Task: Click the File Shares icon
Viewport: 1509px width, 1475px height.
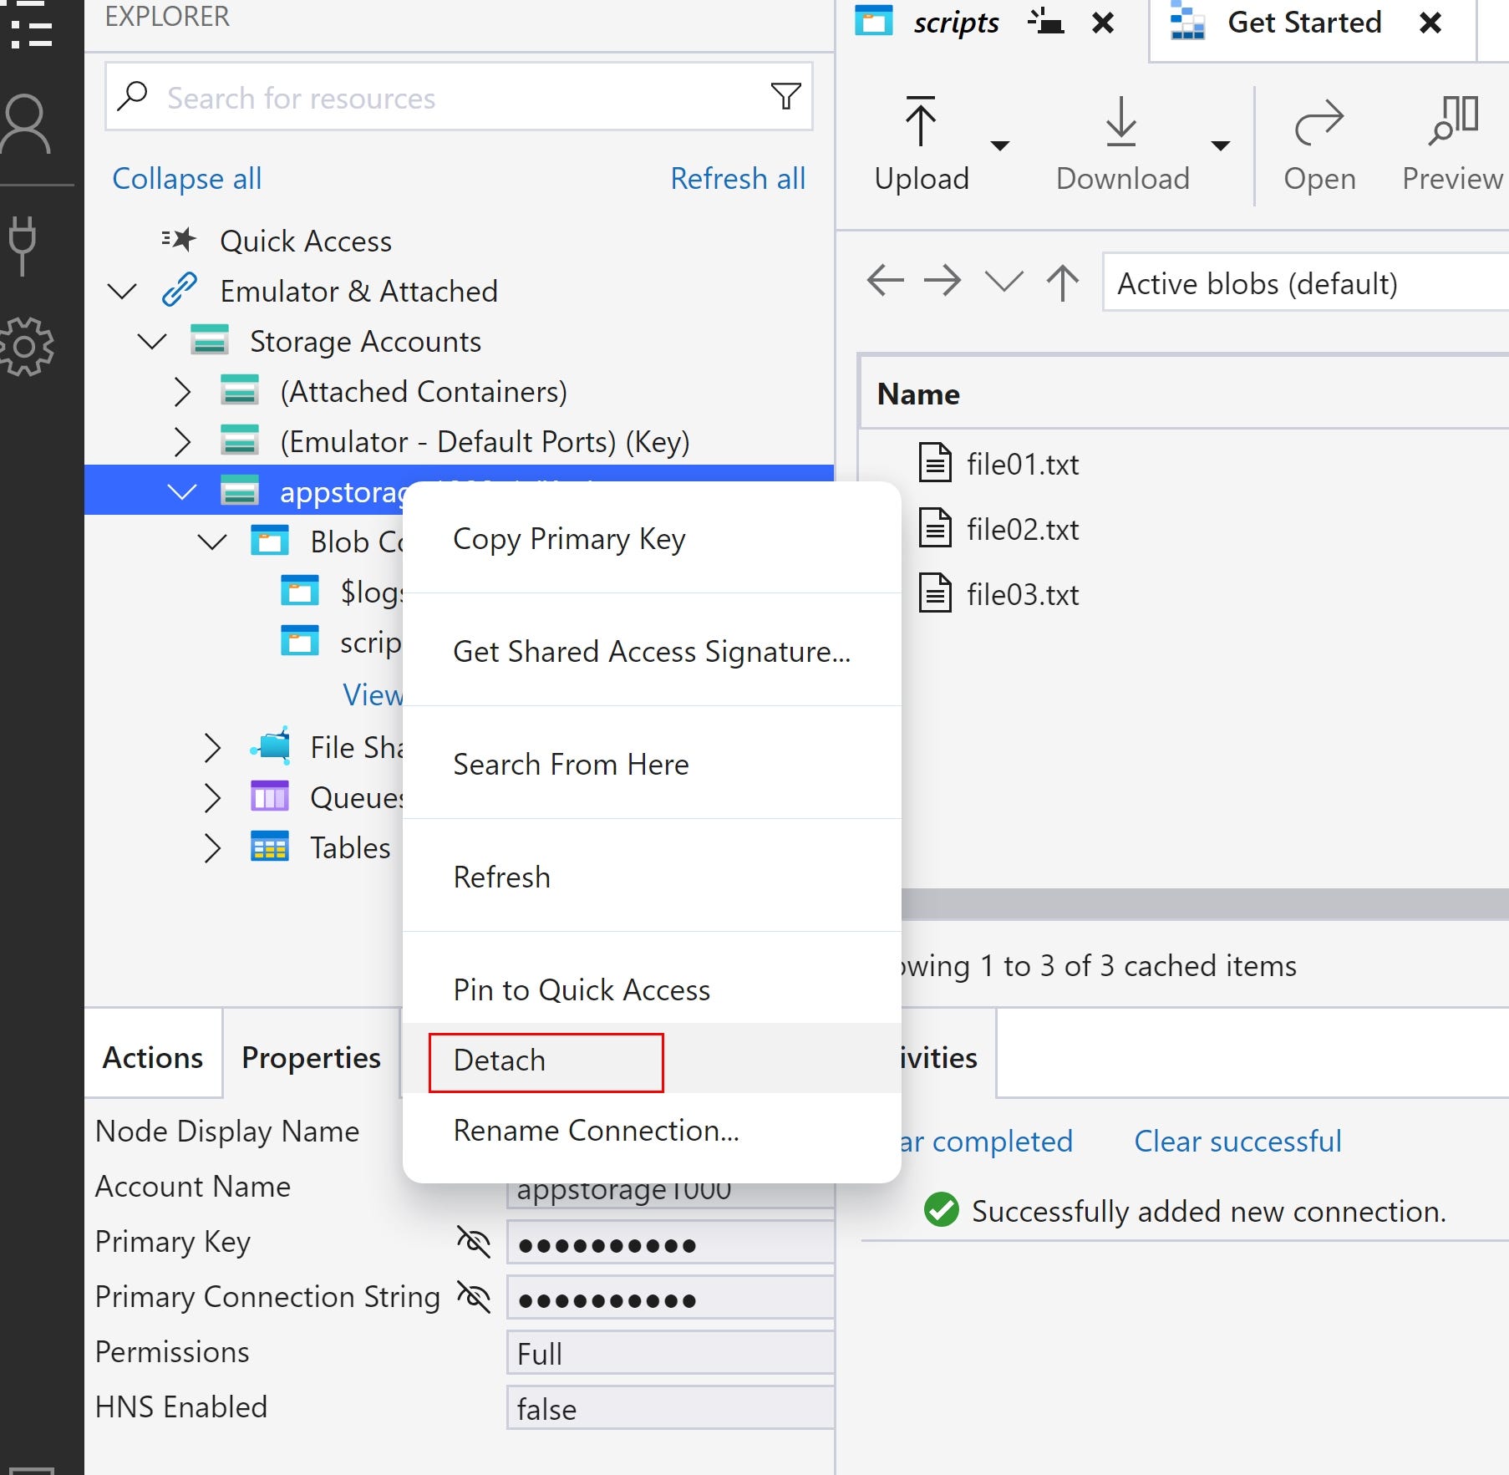Action: point(270,745)
